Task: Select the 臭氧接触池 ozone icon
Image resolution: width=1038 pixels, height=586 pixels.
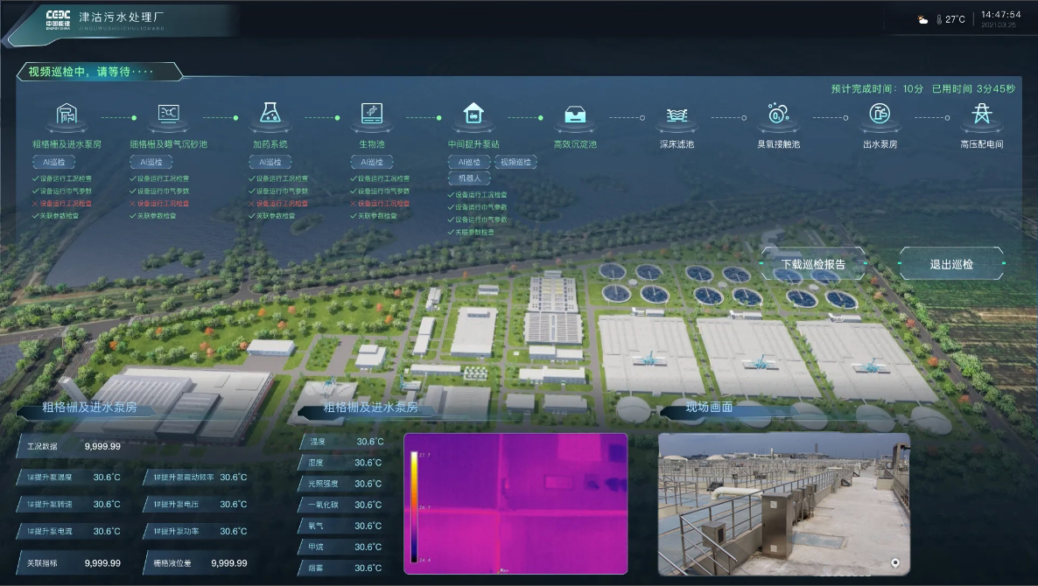Action: pos(778,115)
